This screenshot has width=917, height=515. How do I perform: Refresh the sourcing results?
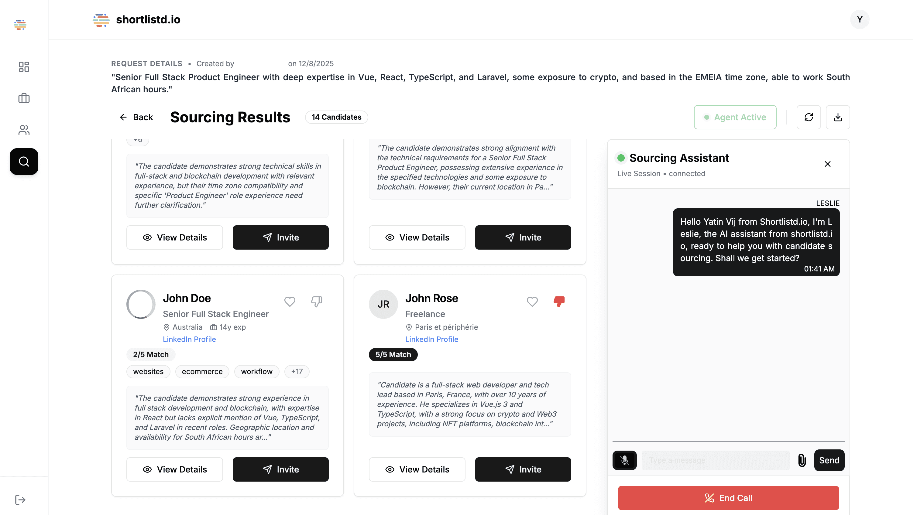(809, 117)
